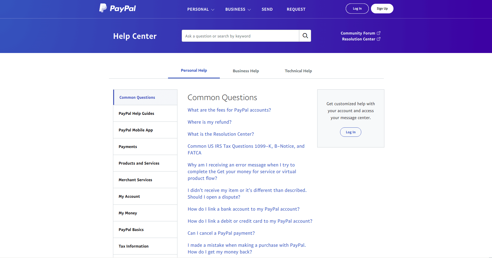Open Resolution Center external link icon

378,39
